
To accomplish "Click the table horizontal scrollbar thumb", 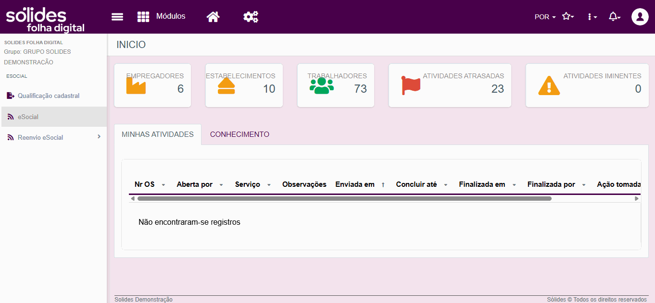I will [344, 198].
